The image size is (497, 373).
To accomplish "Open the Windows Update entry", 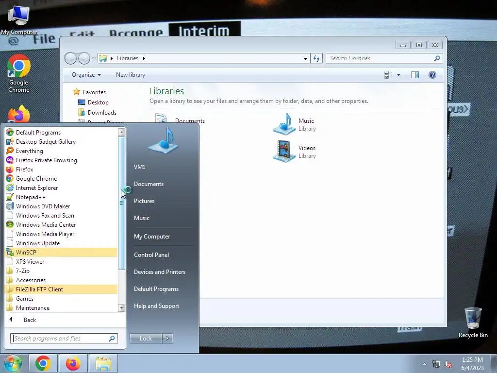I will 61,243.
